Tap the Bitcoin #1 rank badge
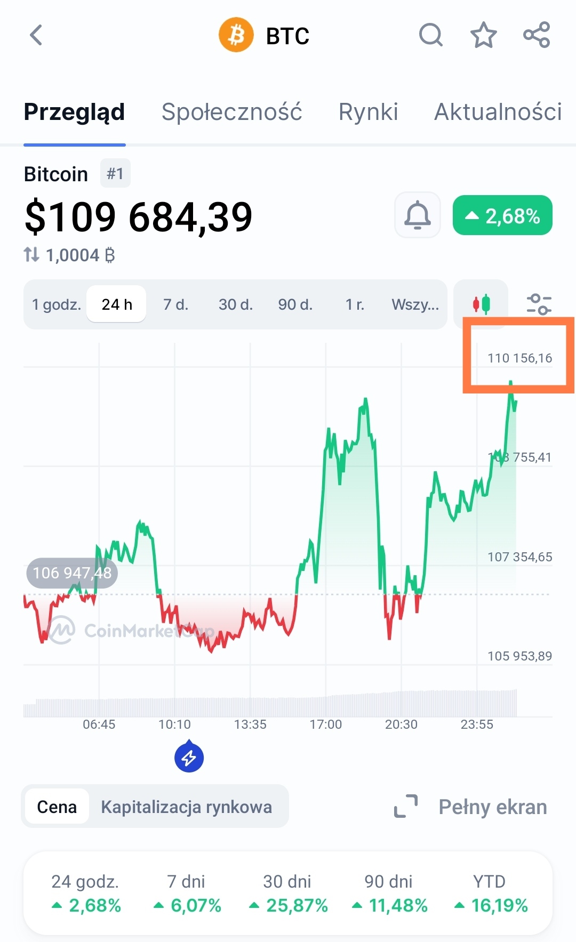The height and width of the screenshot is (942, 576). [115, 174]
